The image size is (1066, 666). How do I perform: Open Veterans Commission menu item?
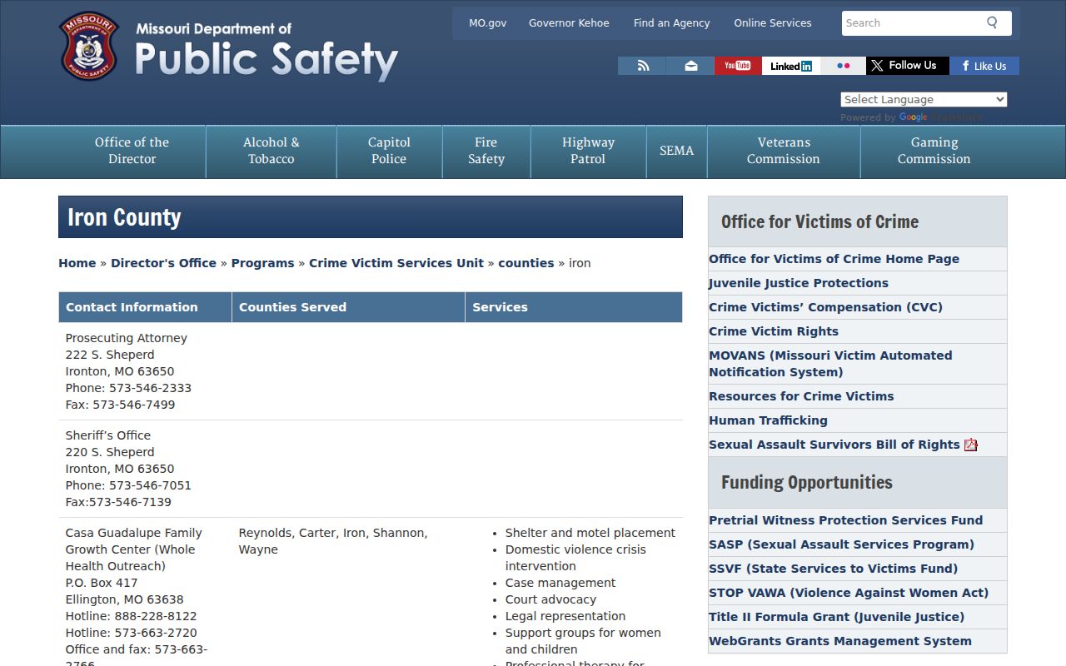pyautogui.click(x=784, y=151)
